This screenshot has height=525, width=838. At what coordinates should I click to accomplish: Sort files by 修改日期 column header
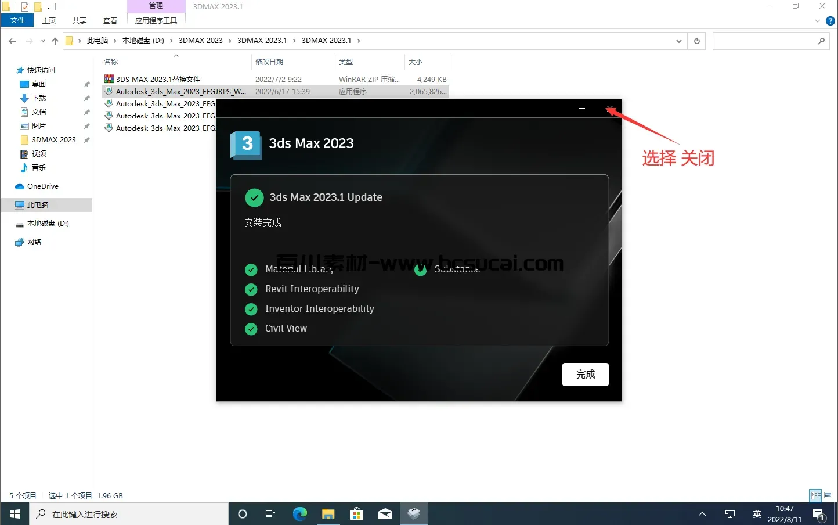(294, 62)
